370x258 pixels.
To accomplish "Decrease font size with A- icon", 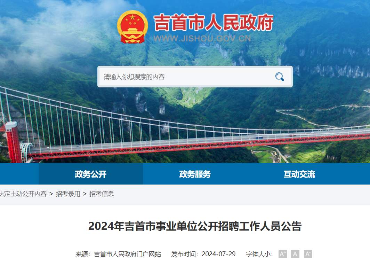I will 308,254.
